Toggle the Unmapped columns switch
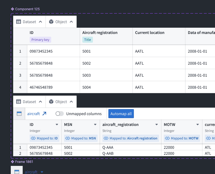This screenshot has width=215, height=174. click(60, 114)
